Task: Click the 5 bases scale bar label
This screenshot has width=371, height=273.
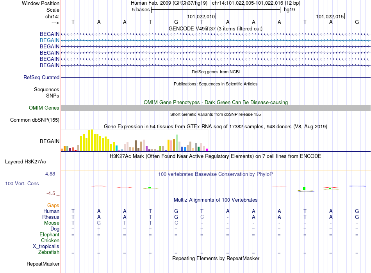Action: pyautogui.click(x=141, y=10)
